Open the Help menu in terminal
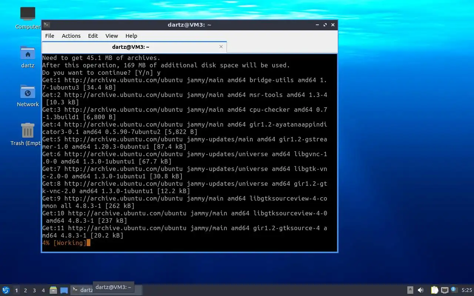474x296 pixels. [131, 36]
